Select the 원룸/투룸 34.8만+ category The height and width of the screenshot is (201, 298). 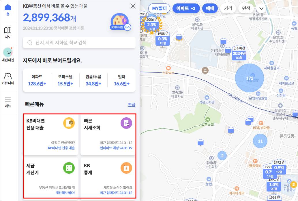point(93,80)
